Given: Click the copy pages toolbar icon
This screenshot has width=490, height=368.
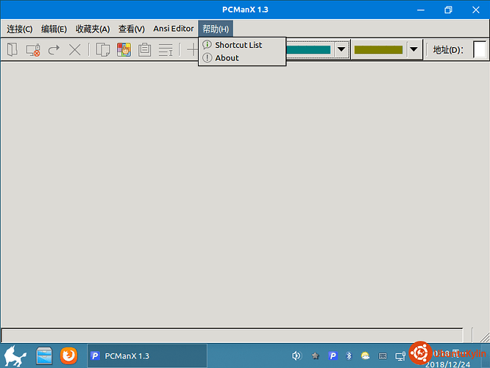Looking at the screenshot, I should click(x=103, y=50).
